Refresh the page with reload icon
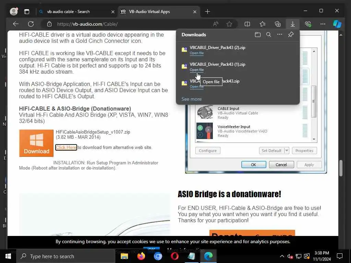 [31, 24]
